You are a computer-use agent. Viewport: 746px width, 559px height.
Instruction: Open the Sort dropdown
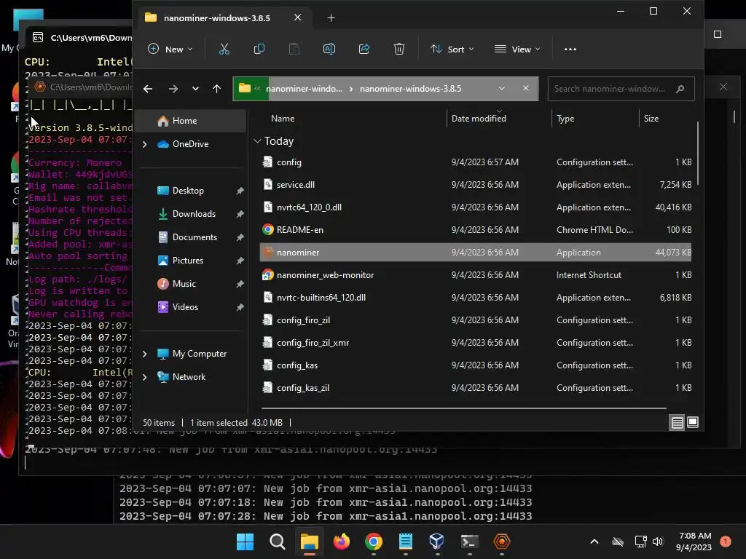point(452,49)
